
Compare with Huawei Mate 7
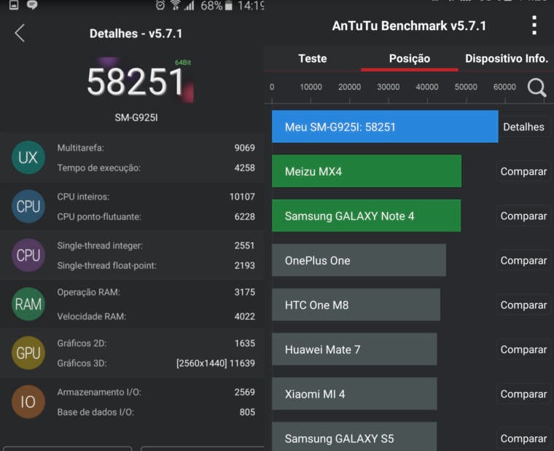coord(523,349)
